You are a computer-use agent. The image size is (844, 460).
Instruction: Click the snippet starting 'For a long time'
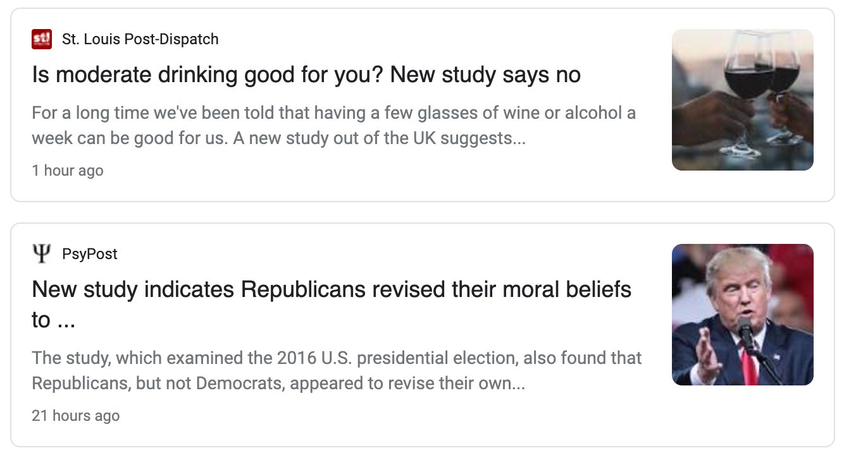click(x=333, y=113)
